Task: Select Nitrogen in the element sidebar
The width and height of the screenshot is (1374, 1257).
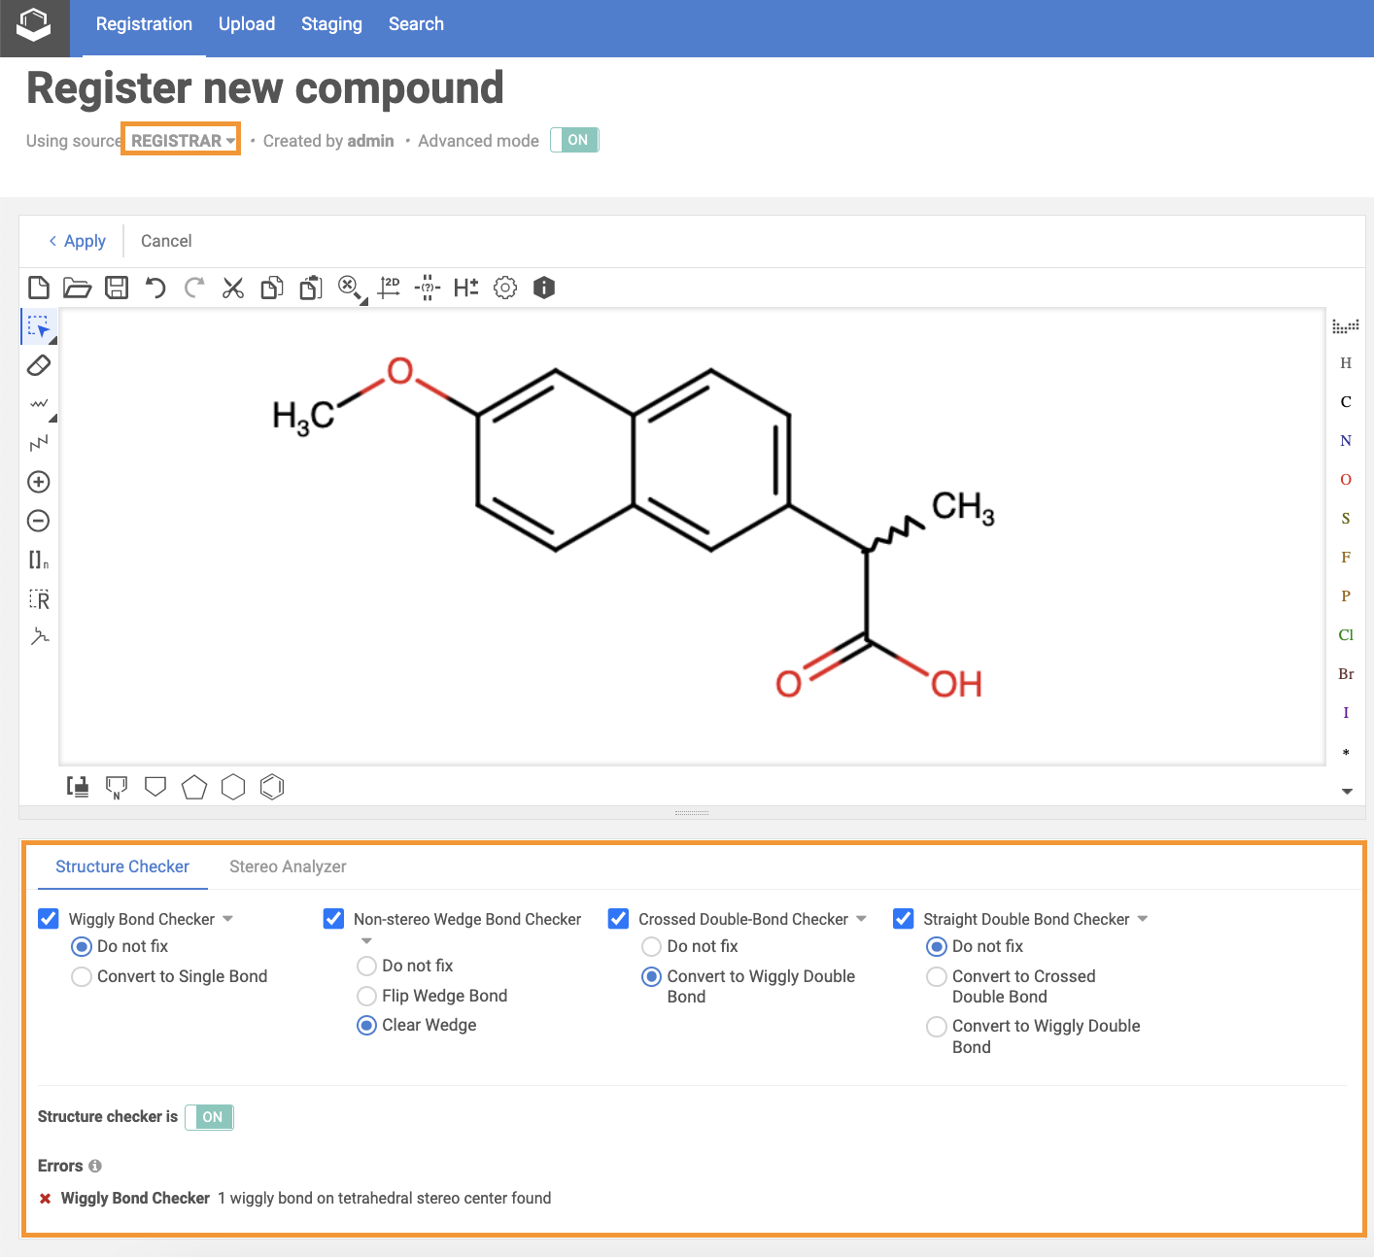Action: click(1345, 440)
